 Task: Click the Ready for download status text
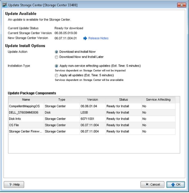coord(69,28)
